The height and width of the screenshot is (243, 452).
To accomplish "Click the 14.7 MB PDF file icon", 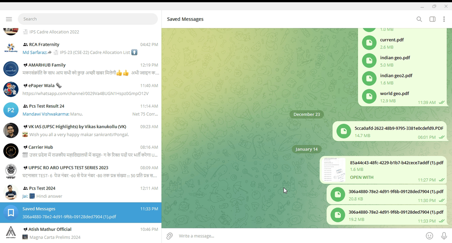I will [344, 131].
